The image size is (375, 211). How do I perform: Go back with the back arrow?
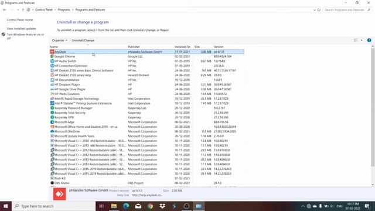click(5, 10)
